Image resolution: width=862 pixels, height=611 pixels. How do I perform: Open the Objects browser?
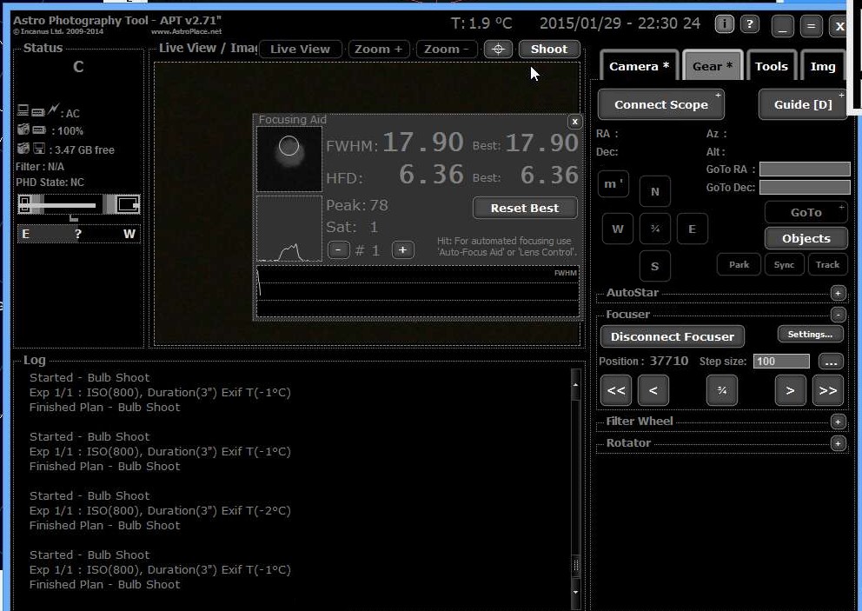(806, 238)
